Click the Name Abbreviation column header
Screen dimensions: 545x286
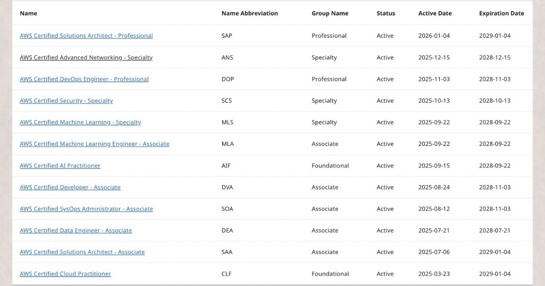click(x=249, y=14)
